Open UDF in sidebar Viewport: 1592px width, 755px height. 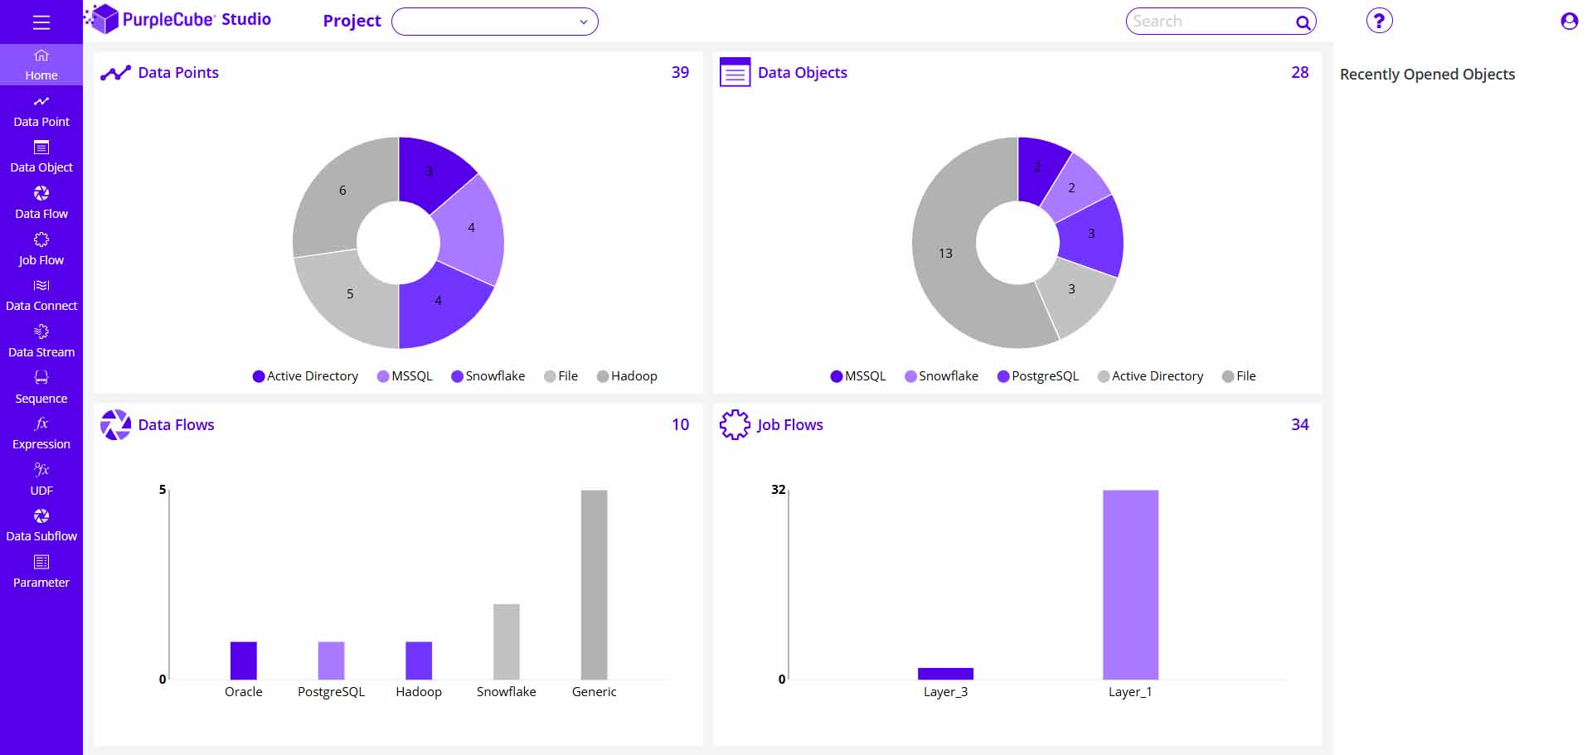(41, 480)
